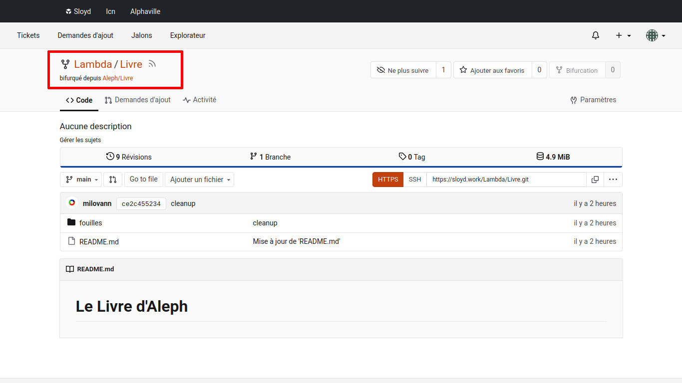Expand the Ajouter un fichier dropdown

click(199, 180)
